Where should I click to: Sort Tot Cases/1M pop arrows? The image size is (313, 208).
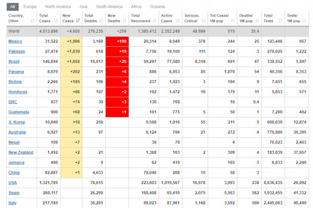point(233,21)
